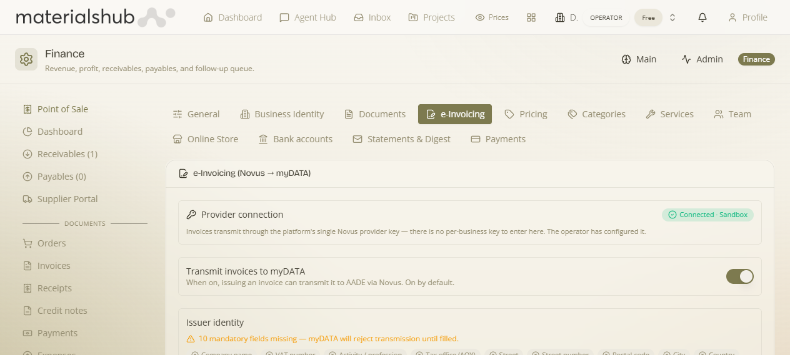Turn off Transmit invoices to myDATA toggle
Viewport: 790px width, 355px height.
(x=740, y=276)
